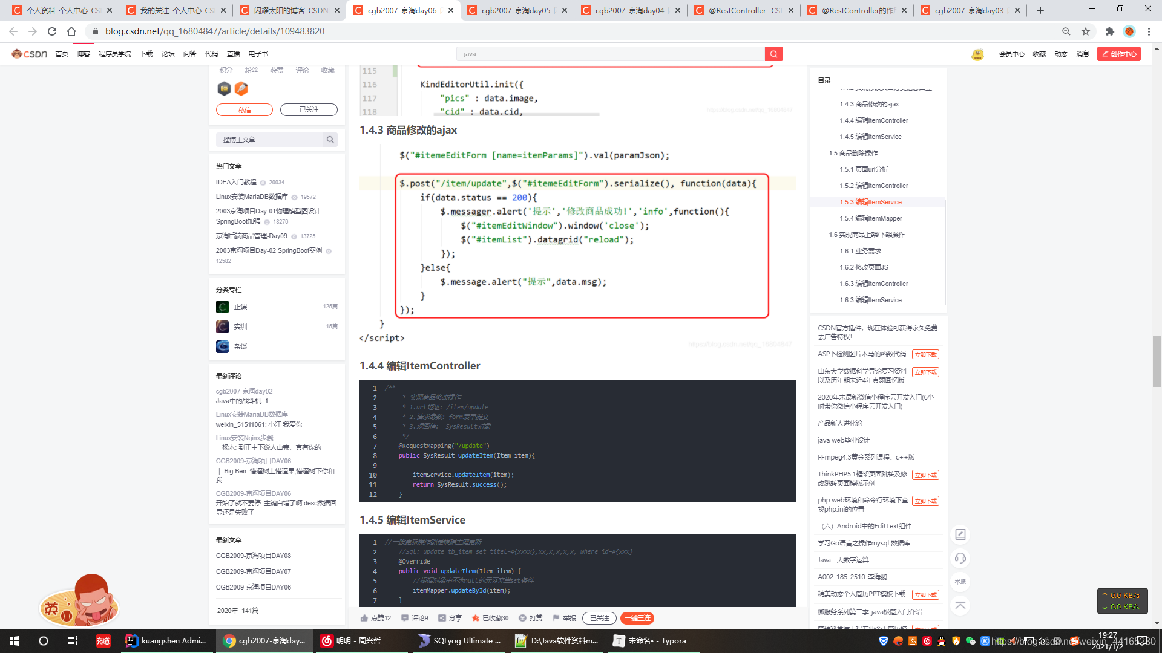
Task: Click the browser address bar URL
Action: [x=215, y=31]
